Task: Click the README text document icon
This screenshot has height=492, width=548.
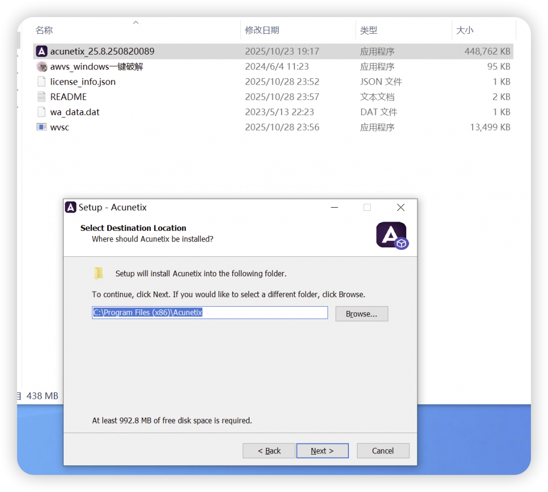Action: pos(42,97)
